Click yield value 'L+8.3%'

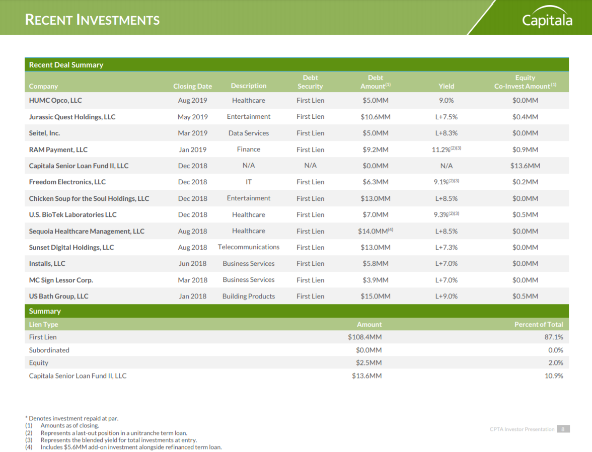point(446,133)
